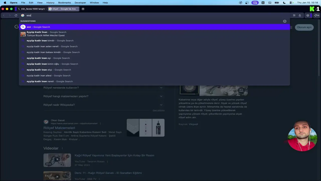Switch to the min_faves:1000 X tab
This screenshot has width=321, height=181.
pyautogui.click(x=31, y=9)
